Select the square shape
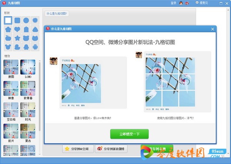231x164 pixels. (8, 20)
